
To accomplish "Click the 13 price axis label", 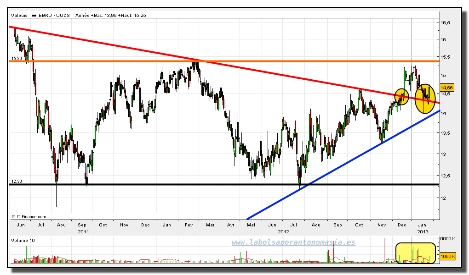I will (443, 154).
